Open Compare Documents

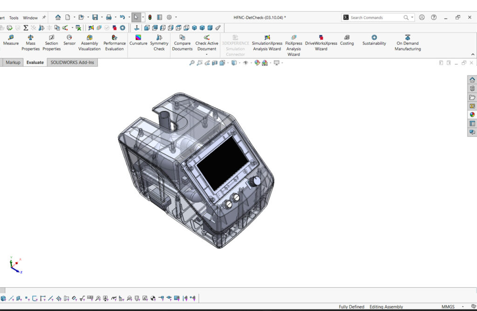pos(182,43)
